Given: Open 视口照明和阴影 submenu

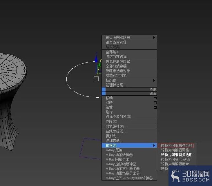Looking at the screenshot, I should point(129,37).
